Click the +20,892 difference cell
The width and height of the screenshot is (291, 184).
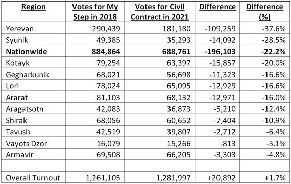tap(222, 178)
